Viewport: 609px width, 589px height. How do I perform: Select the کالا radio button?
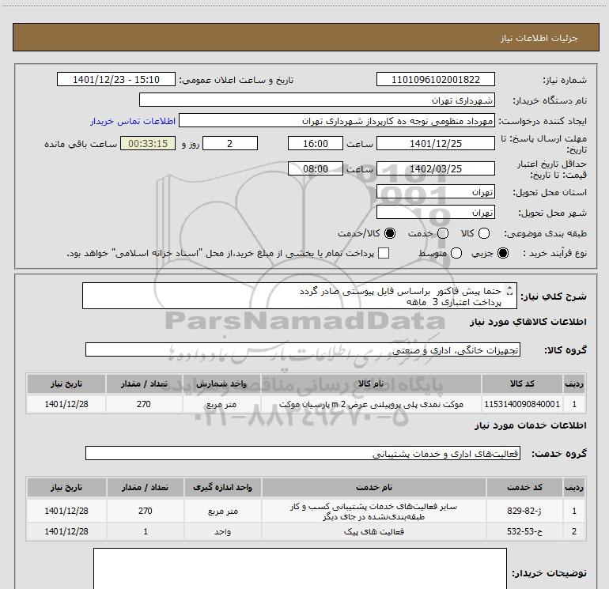(483, 233)
